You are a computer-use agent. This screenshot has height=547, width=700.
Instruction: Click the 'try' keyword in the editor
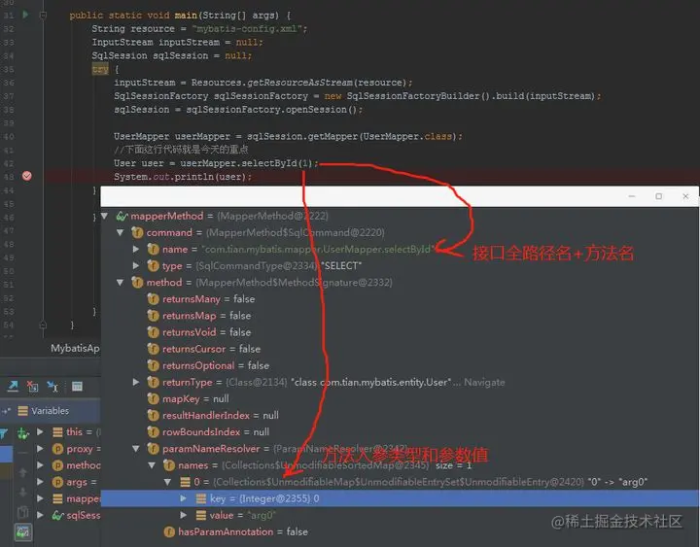(100, 69)
